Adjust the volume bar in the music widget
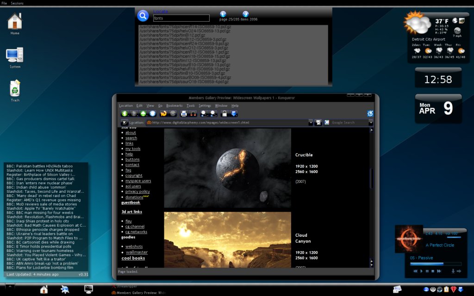Screen dimensions: 474x296 454,237
